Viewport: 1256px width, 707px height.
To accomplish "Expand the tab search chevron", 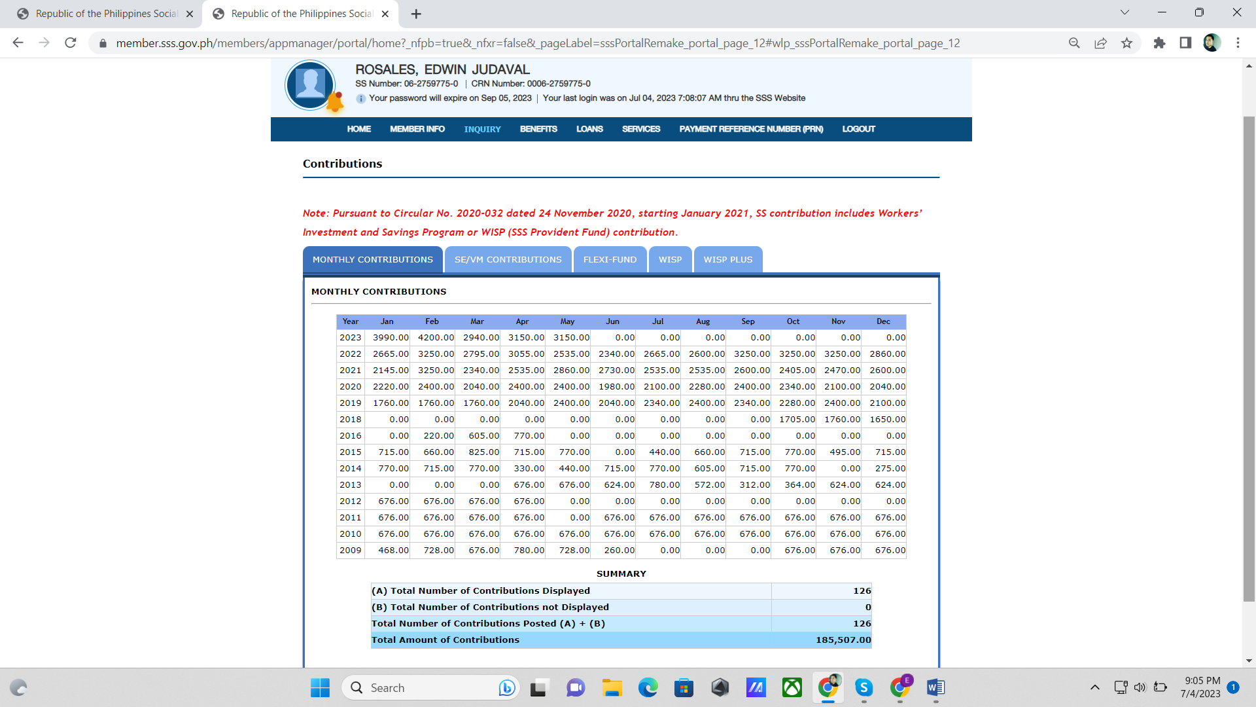I will [1125, 12].
